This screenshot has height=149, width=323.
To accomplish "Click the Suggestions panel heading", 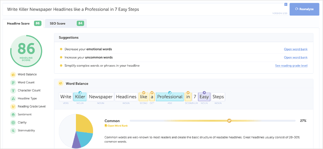I will click(x=69, y=38).
